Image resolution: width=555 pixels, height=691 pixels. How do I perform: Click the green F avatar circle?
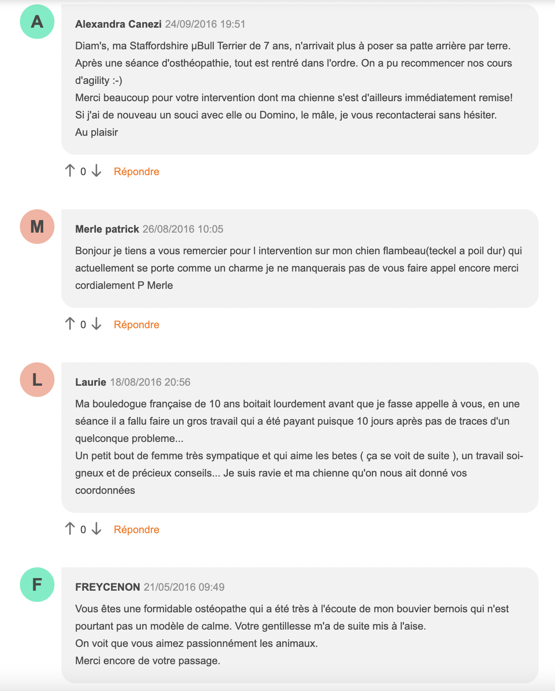point(37,585)
